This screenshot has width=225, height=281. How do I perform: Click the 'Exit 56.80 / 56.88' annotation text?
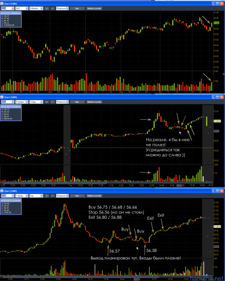click(x=105, y=217)
